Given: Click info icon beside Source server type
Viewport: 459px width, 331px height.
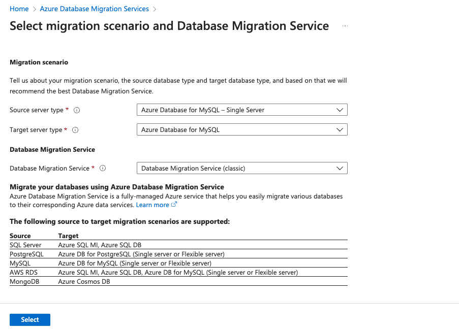Looking at the screenshot, I should [77, 110].
